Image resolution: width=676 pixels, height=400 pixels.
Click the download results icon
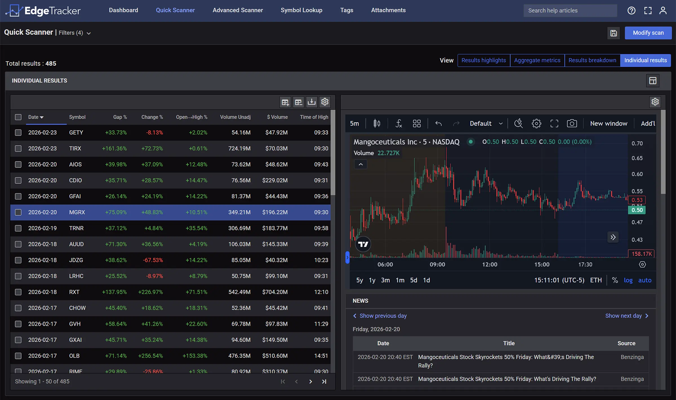point(312,102)
